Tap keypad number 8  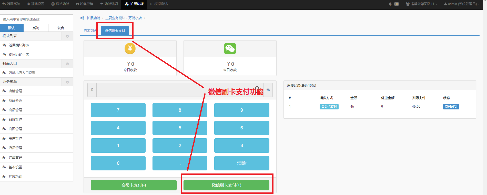180,110
